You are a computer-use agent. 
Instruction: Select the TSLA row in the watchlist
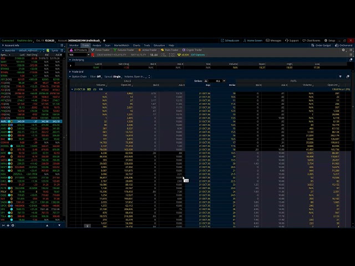31,216
